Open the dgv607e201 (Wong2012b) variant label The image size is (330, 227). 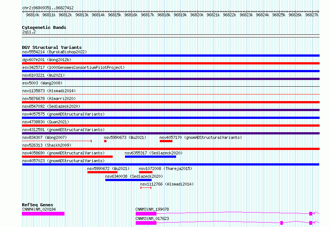tap(47, 60)
